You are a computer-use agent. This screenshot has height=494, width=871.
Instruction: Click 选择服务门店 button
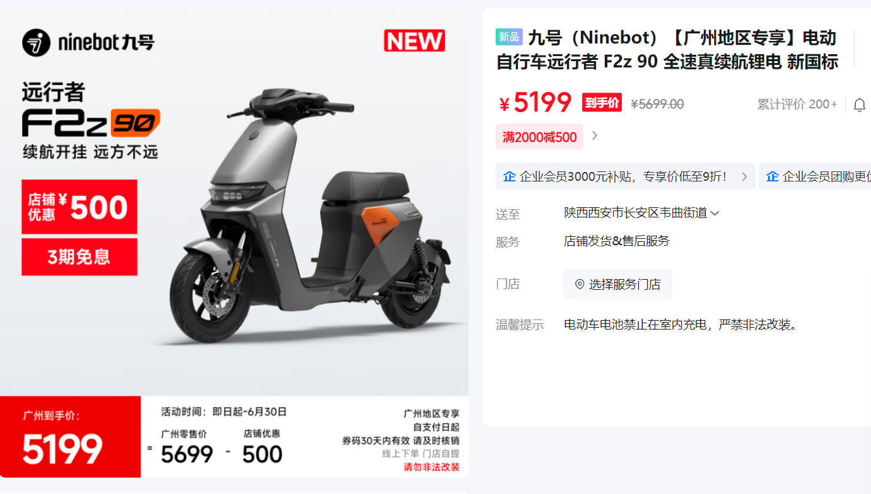(617, 284)
